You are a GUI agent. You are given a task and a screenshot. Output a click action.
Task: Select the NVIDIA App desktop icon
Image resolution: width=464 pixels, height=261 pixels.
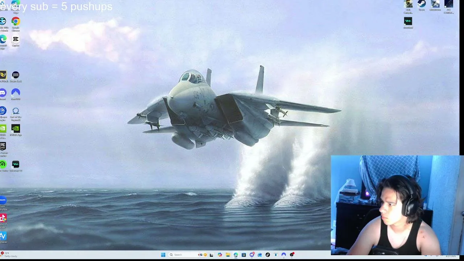pos(16,130)
